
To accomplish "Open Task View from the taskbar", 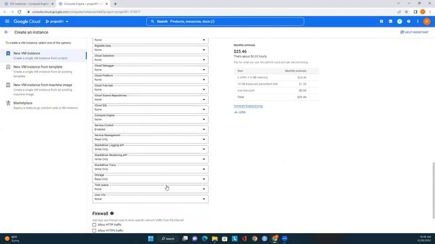I will click(185, 239).
